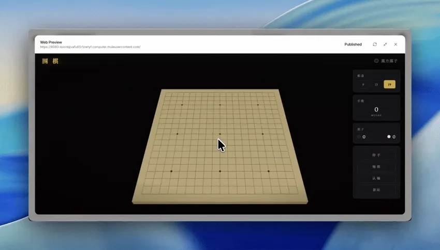The image size is (440, 250).
Task: Place a stone on the center star point
Action: pos(220,134)
